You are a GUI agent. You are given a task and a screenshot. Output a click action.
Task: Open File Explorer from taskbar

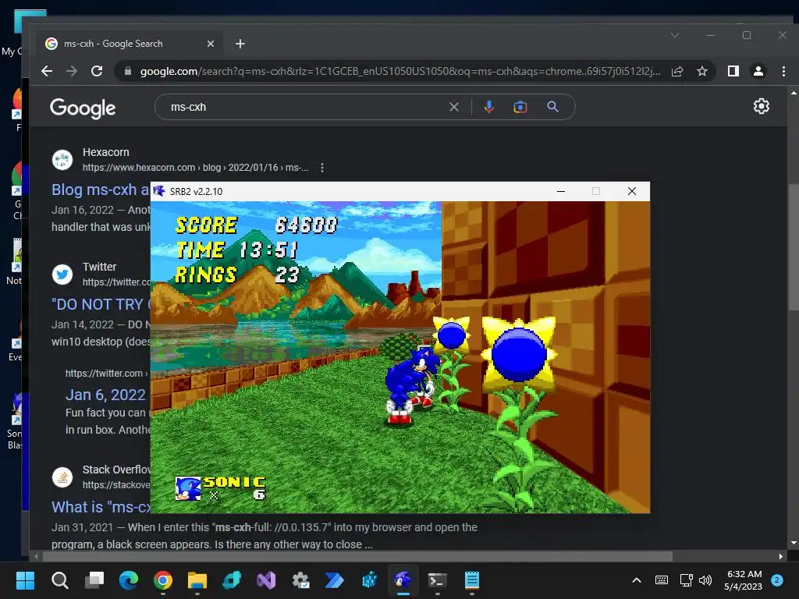197,580
